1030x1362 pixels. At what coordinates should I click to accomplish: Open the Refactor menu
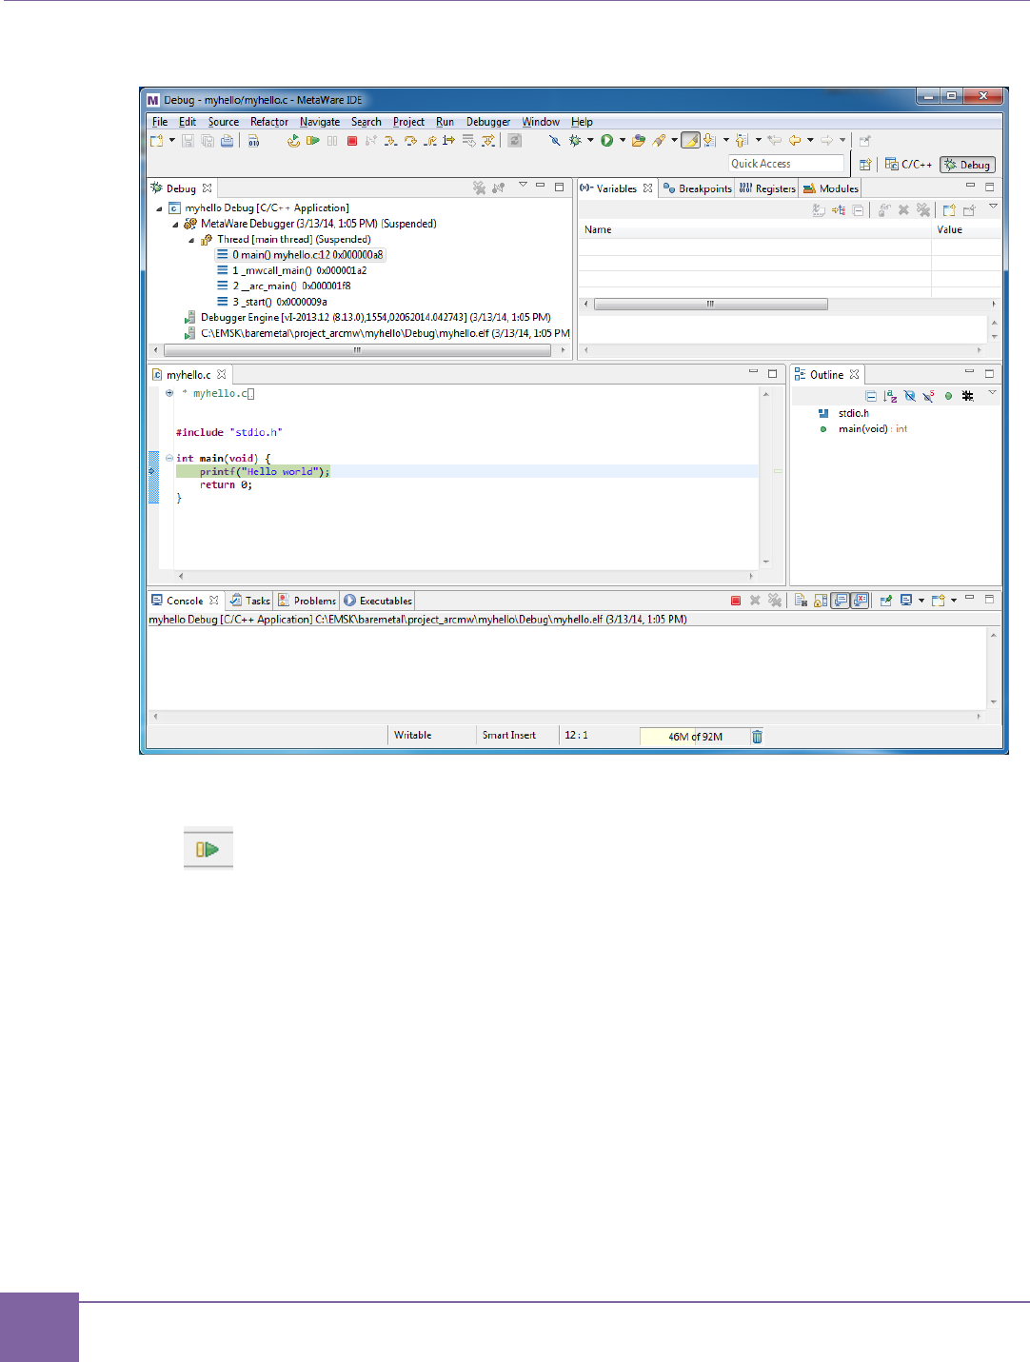269,122
